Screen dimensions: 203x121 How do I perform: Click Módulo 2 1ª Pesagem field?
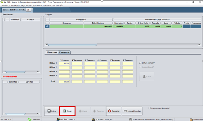click(64, 68)
